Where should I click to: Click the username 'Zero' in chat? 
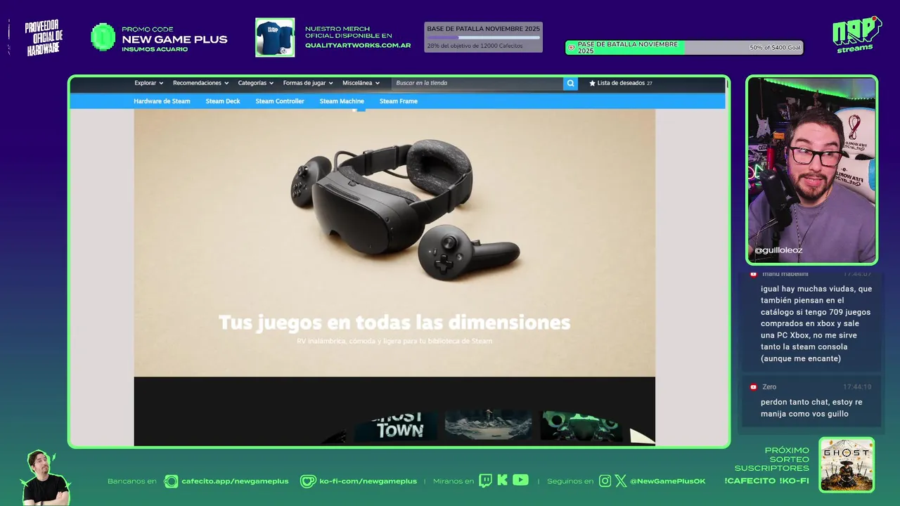[x=769, y=387]
